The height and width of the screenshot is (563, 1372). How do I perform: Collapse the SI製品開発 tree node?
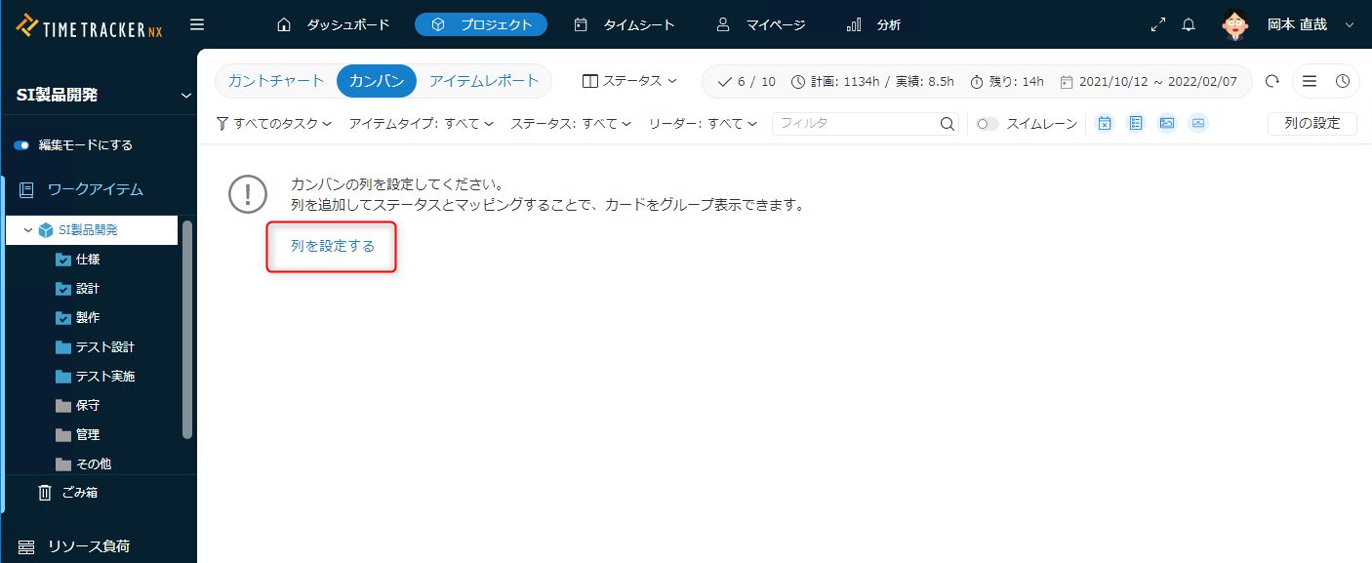[28, 230]
